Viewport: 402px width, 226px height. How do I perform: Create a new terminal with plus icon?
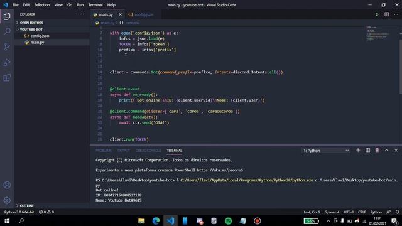point(358,150)
